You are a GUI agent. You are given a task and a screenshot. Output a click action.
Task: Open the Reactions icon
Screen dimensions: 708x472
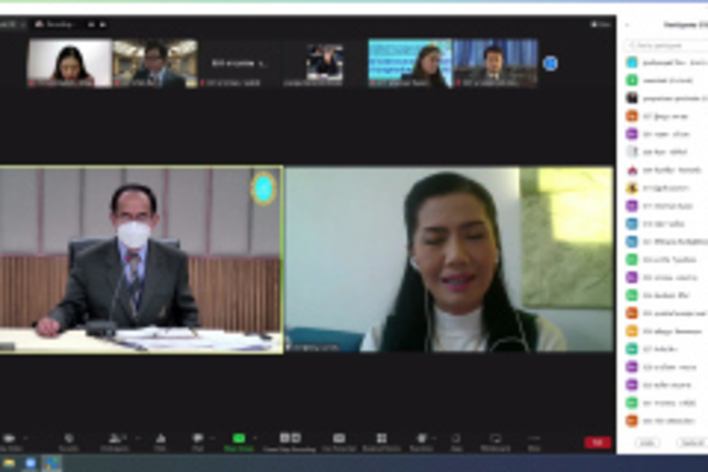(421, 438)
